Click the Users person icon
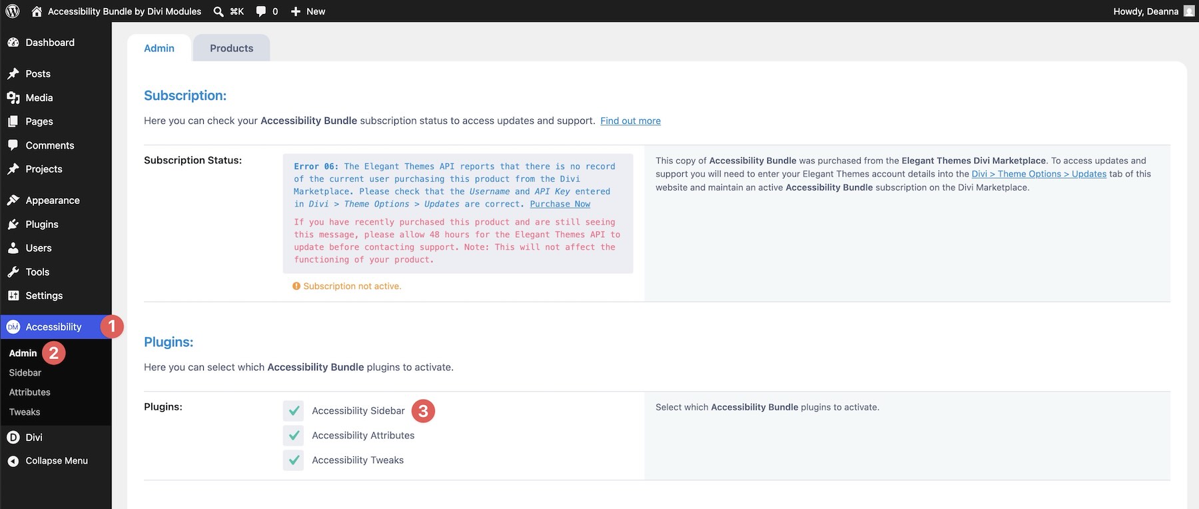 (13, 248)
